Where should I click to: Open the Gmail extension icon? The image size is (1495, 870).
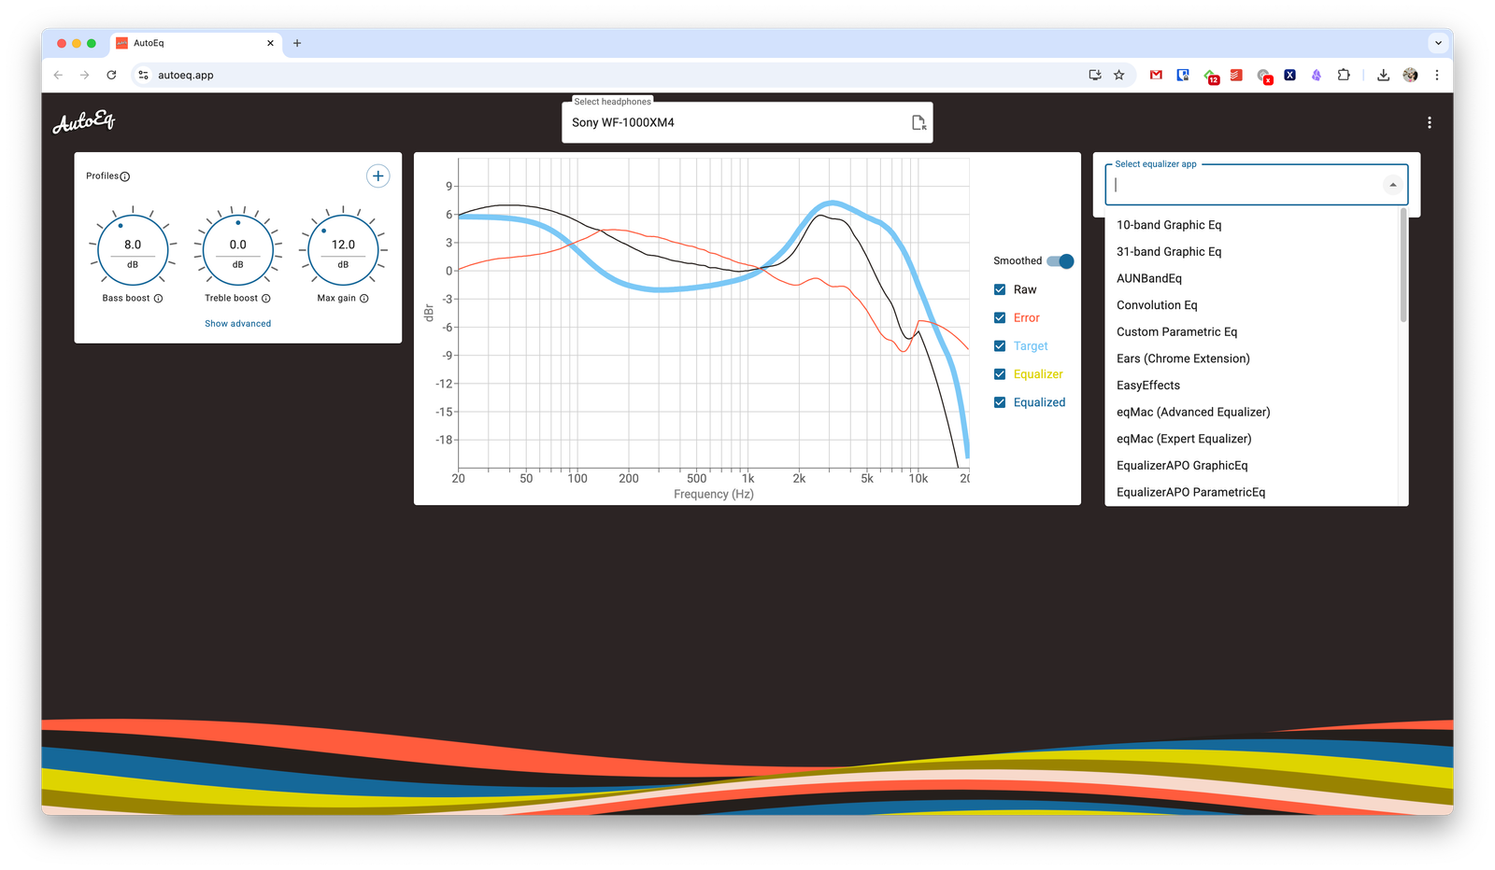(x=1156, y=75)
